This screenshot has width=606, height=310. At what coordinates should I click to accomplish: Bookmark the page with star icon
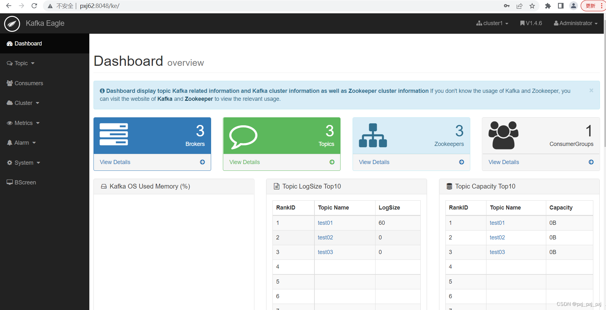pyautogui.click(x=532, y=6)
